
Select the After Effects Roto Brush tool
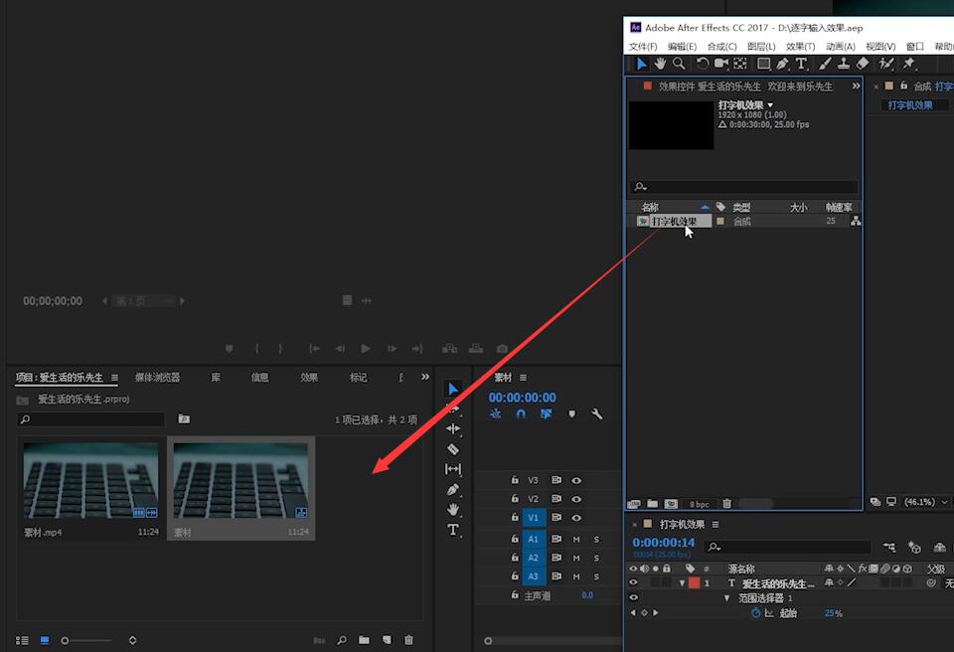886,64
